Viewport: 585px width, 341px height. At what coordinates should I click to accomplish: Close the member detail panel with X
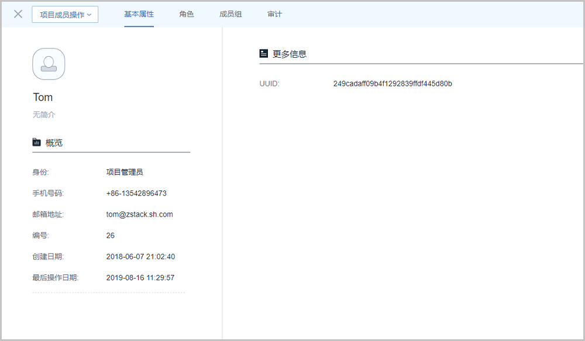pyautogui.click(x=18, y=14)
